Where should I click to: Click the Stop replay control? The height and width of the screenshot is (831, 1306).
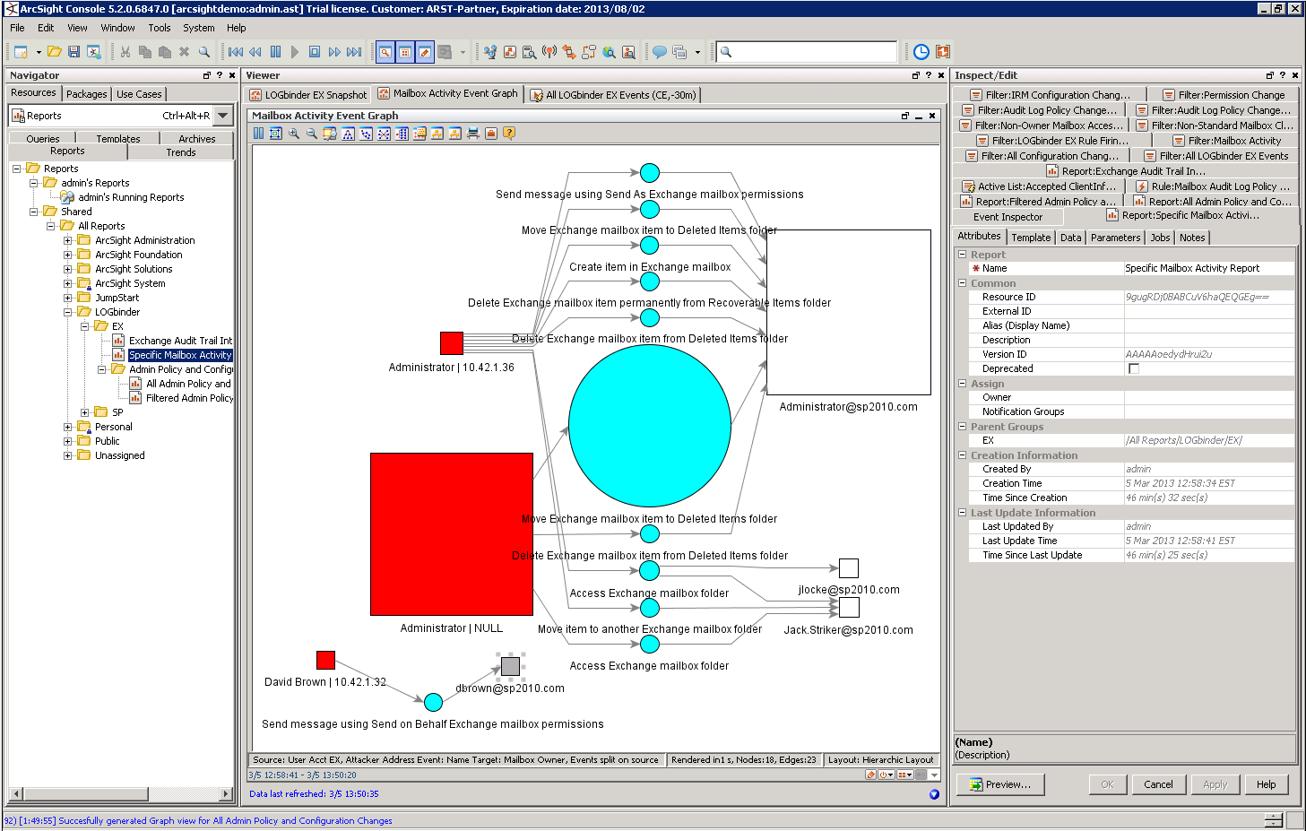tap(315, 52)
